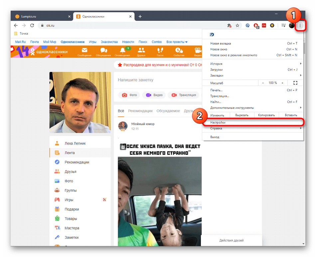Bookmark the page with the star icon
The width and height of the screenshot is (316, 257).
pyautogui.click(x=237, y=25)
